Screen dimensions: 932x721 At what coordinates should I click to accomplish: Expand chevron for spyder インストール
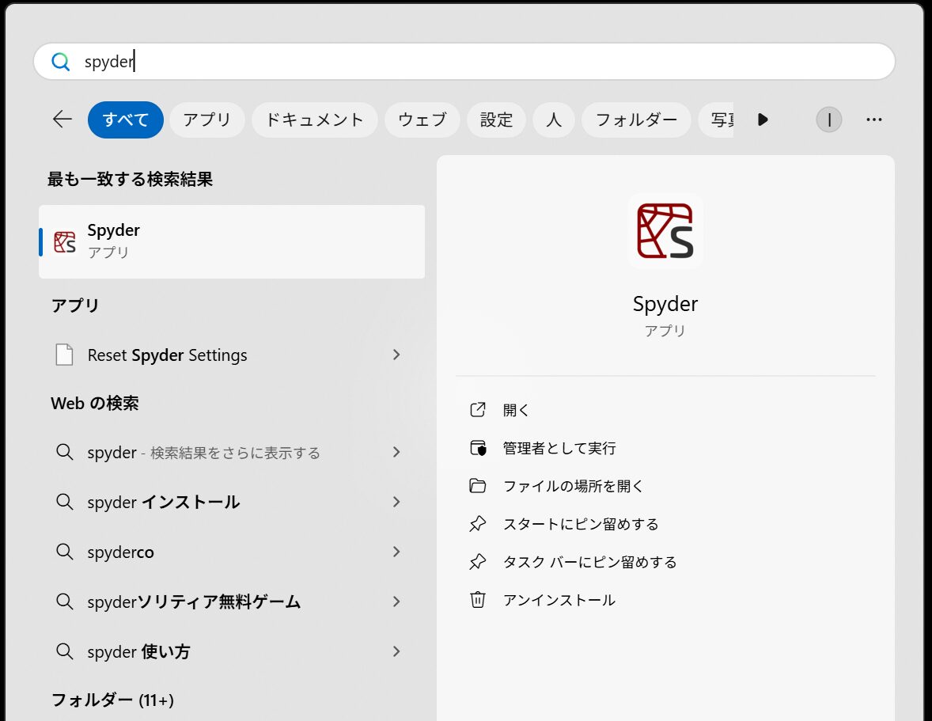[396, 503]
